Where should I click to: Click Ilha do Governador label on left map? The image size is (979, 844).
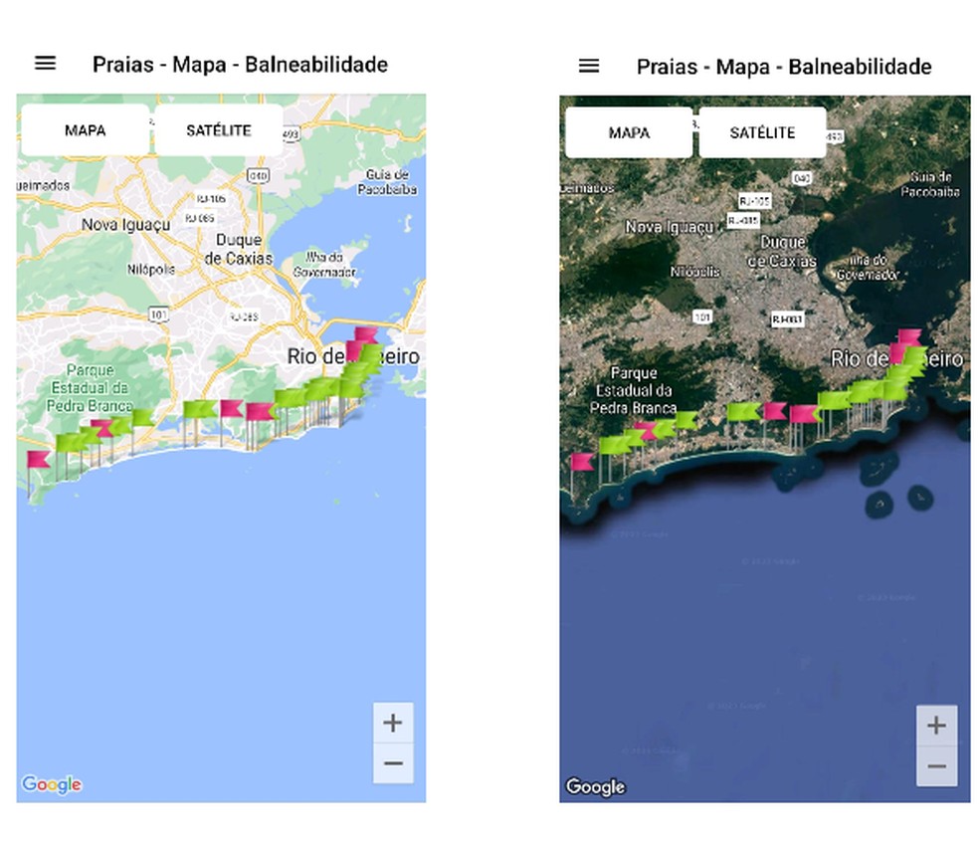coord(324,265)
